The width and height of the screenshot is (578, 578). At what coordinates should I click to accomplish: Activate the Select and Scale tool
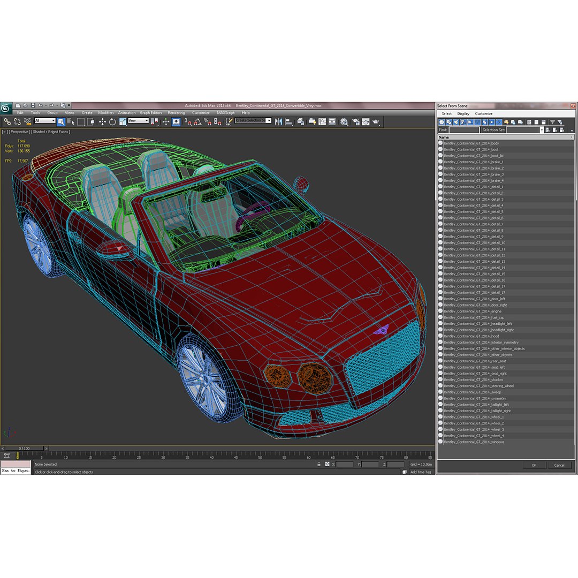[x=123, y=121]
